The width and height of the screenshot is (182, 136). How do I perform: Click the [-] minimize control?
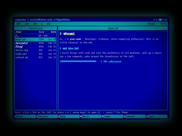coord(155,20)
